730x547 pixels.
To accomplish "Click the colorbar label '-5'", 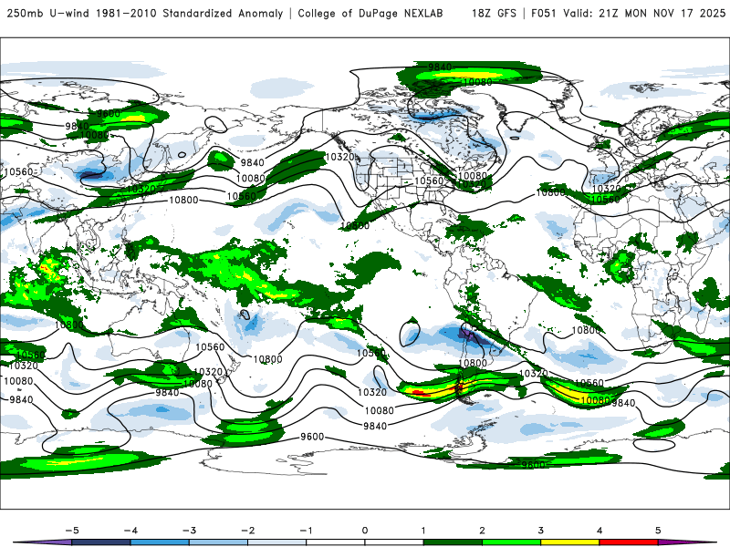I will (x=72, y=531).
